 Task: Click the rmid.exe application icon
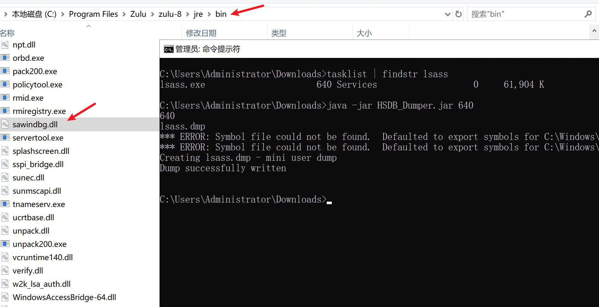pyautogui.click(x=5, y=98)
